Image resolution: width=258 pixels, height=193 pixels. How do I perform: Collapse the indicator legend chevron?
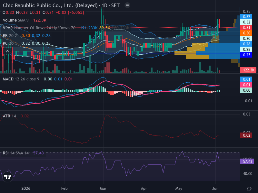click(x=7, y=51)
